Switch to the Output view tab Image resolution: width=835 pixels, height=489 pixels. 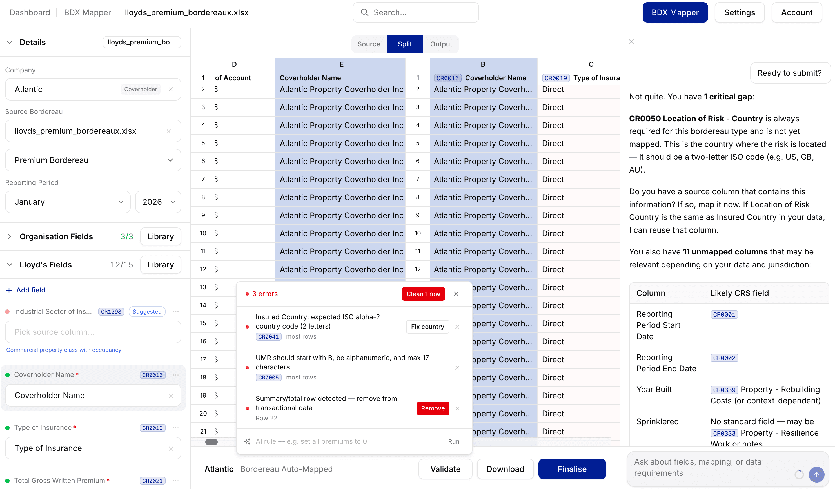(x=441, y=44)
